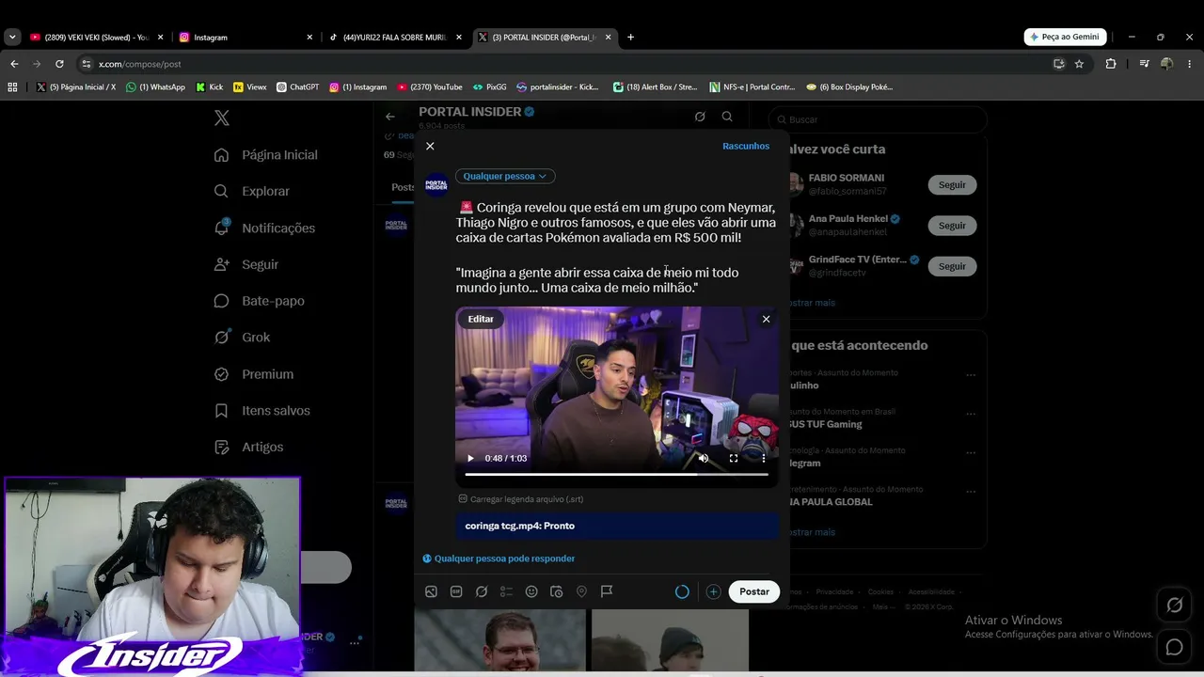Image resolution: width=1204 pixels, height=677 pixels.
Task: Open the PixGG bookmark
Action: click(490, 87)
